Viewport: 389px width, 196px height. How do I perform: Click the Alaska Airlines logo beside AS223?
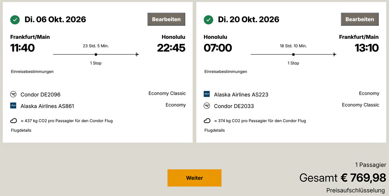click(x=207, y=94)
